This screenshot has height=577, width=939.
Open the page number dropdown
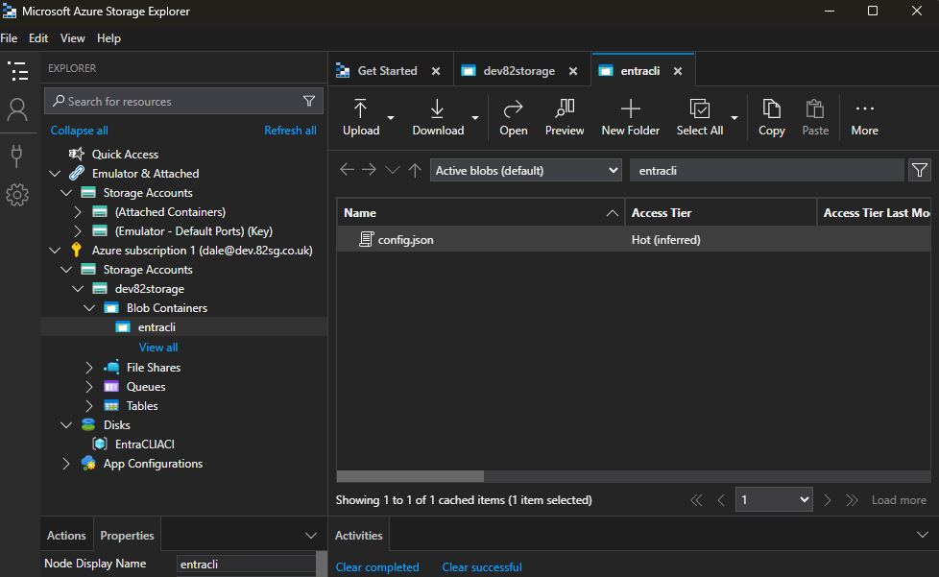point(774,500)
